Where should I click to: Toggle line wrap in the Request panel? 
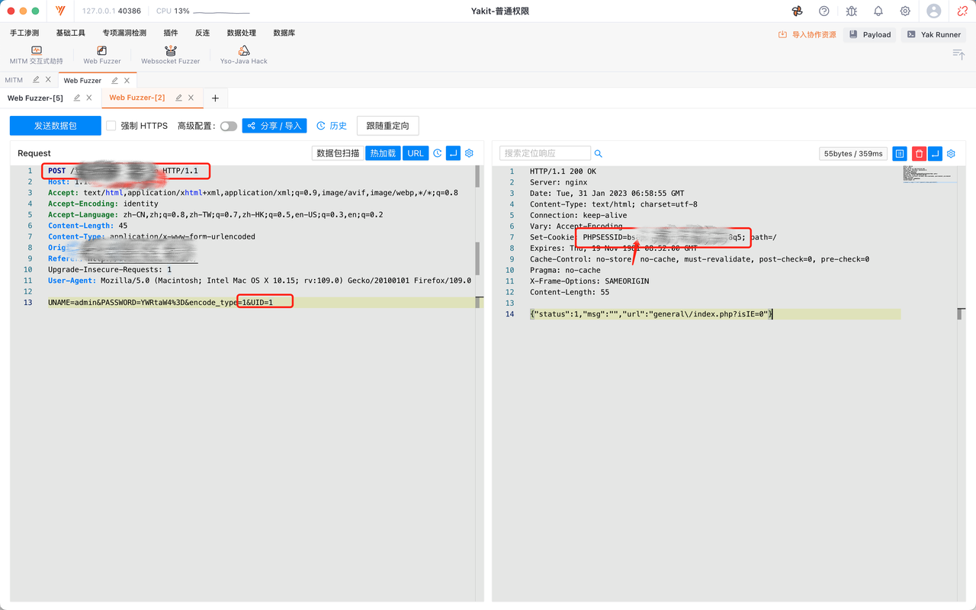pyautogui.click(x=453, y=153)
